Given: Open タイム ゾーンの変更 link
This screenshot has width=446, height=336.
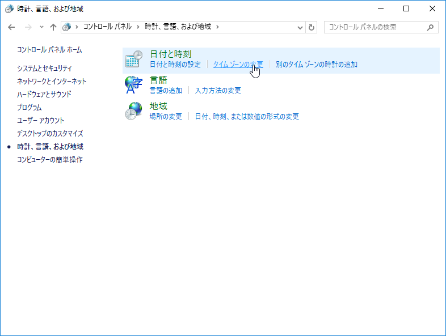Looking at the screenshot, I should (238, 65).
